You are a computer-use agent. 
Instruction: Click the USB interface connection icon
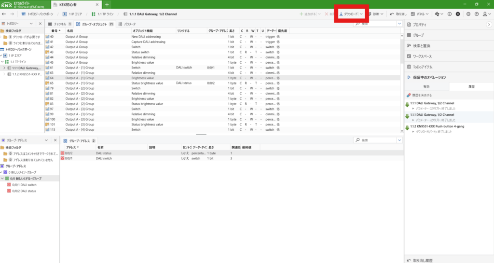click(437, 14)
